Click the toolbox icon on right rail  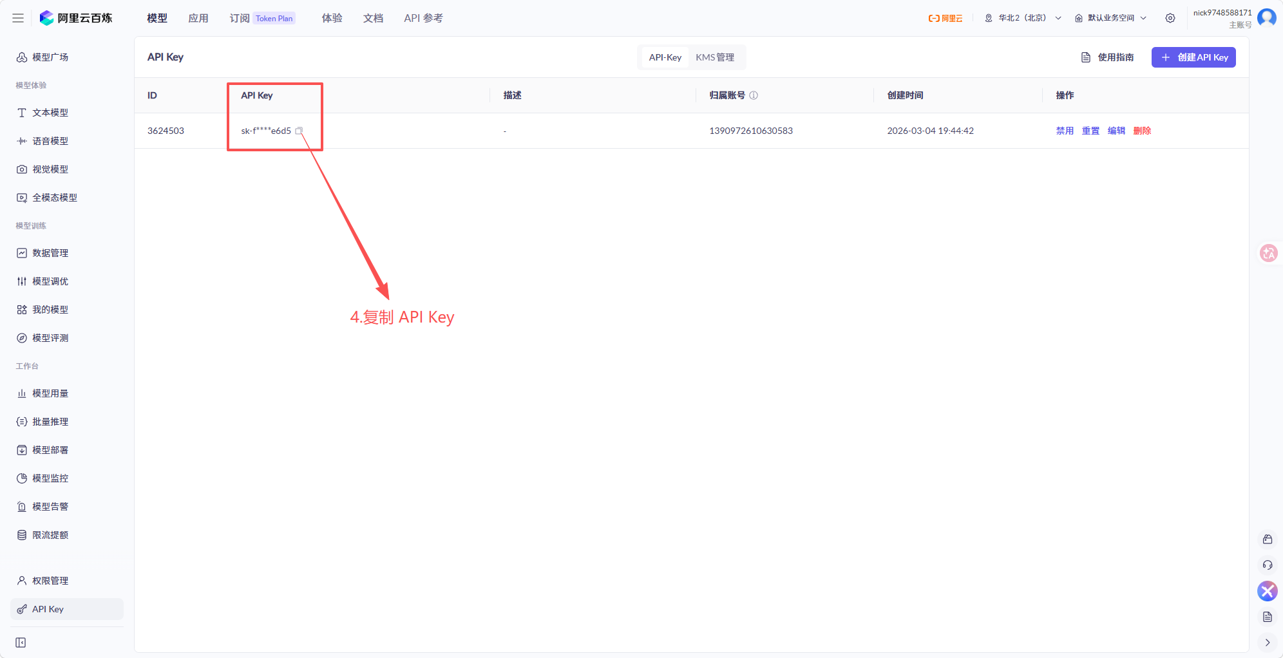tap(1268, 540)
